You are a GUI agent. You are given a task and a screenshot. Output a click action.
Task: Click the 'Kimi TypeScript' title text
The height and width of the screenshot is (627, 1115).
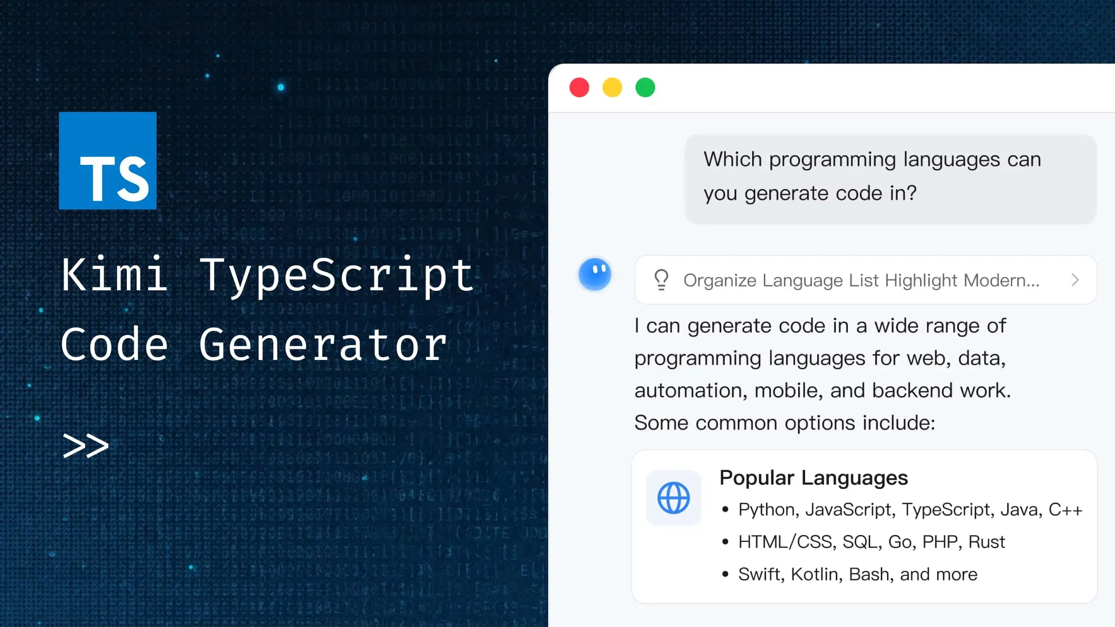point(268,277)
